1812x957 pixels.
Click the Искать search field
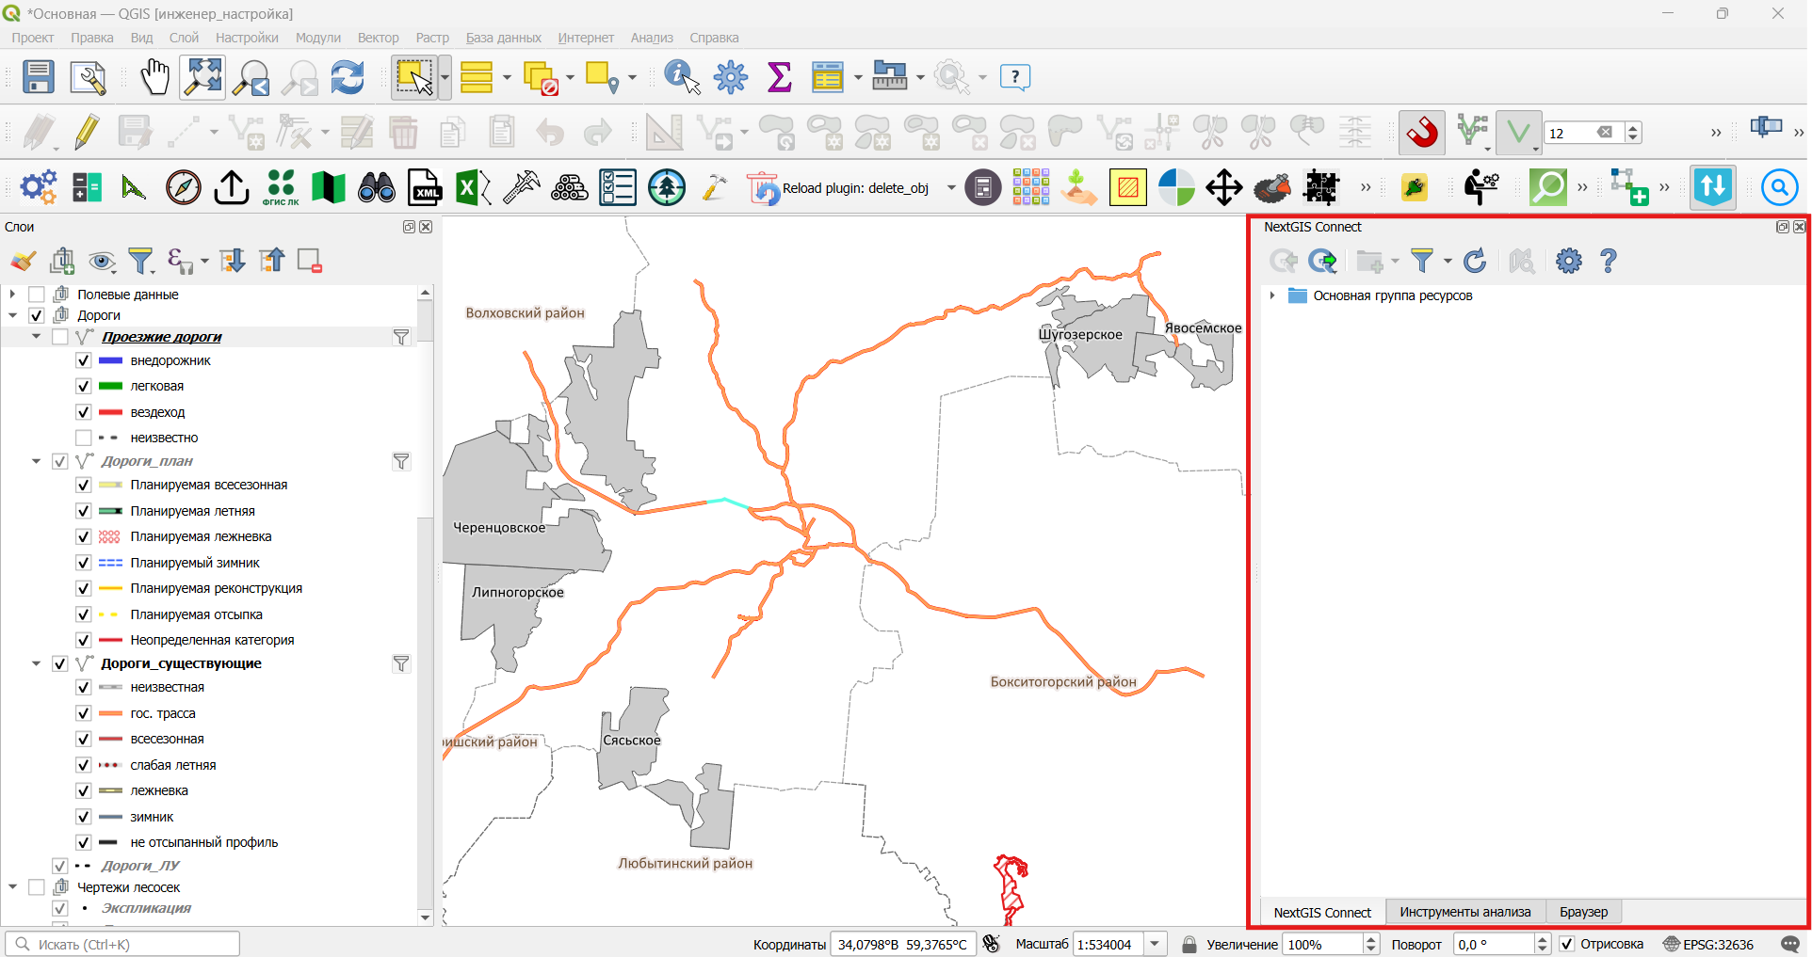click(x=122, y=944)
